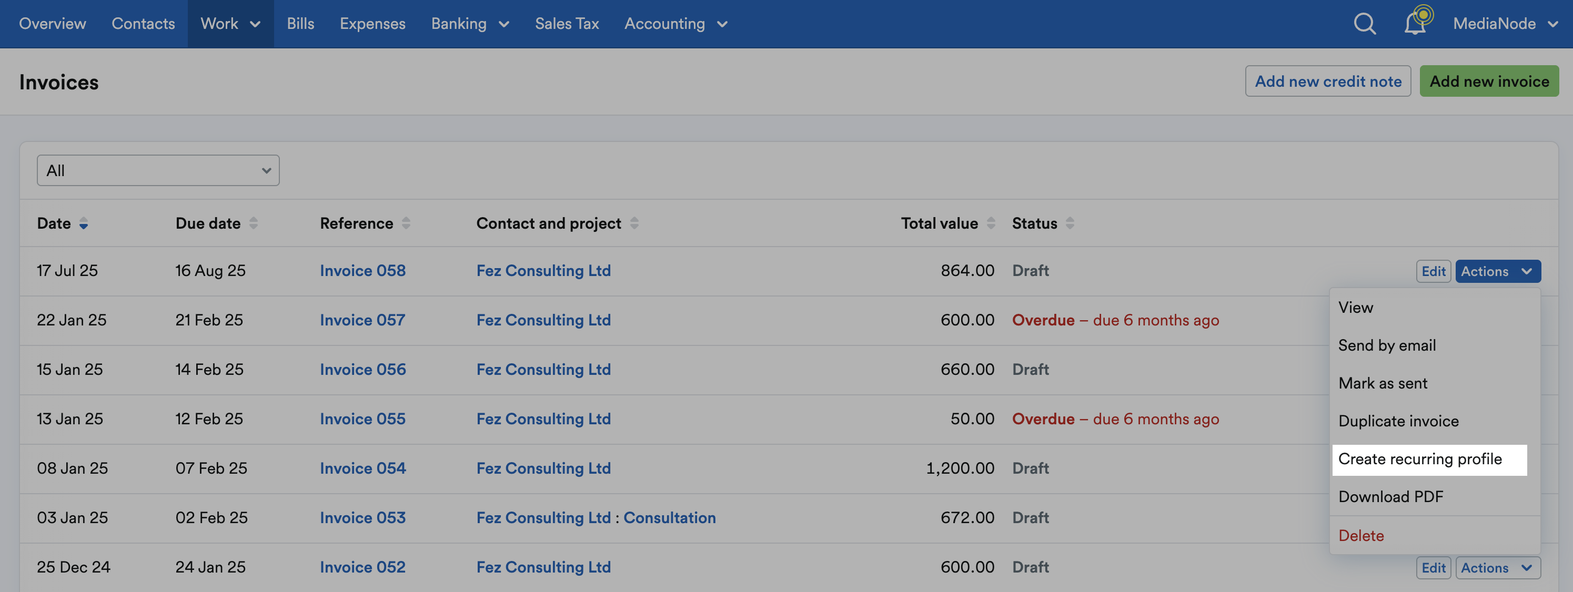Click Add new invoice button
The image size is (1573, 592).
pos(1489,81)
